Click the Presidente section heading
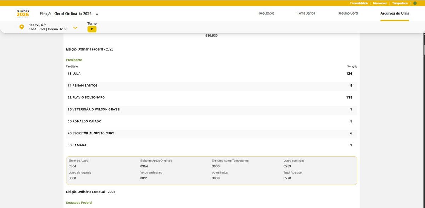The width and height of the screenshot is (425, 208). click(74, 60)
